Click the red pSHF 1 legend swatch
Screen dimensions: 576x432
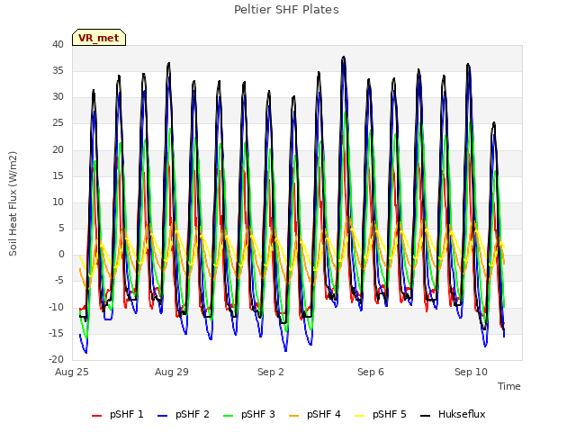coord(96,416)
